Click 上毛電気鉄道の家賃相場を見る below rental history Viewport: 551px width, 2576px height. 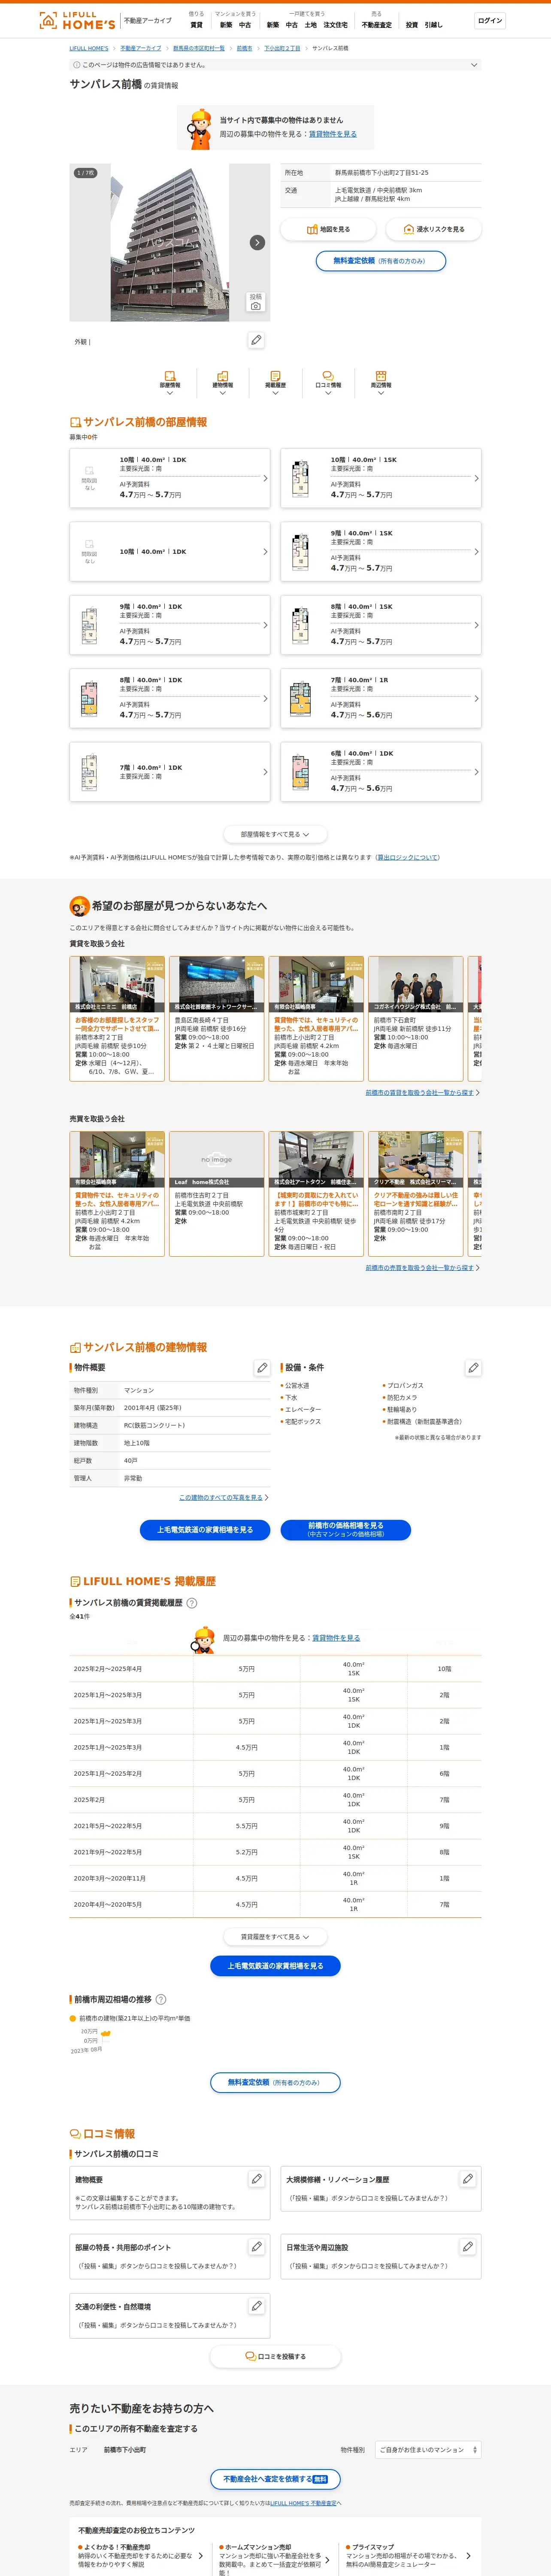pos(275,1966)
